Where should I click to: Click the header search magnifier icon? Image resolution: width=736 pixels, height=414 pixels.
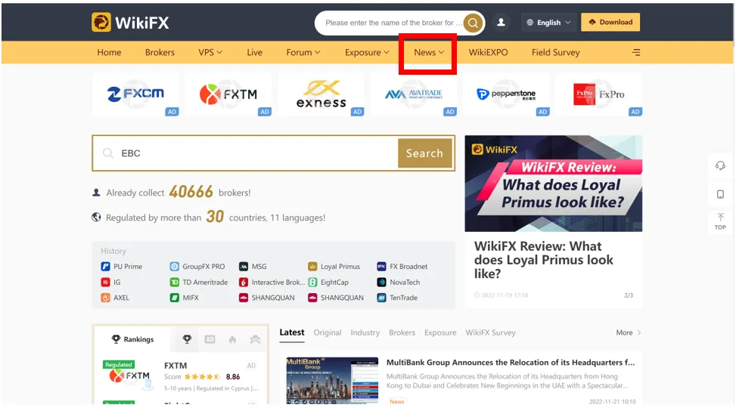(x=473, y=23)
